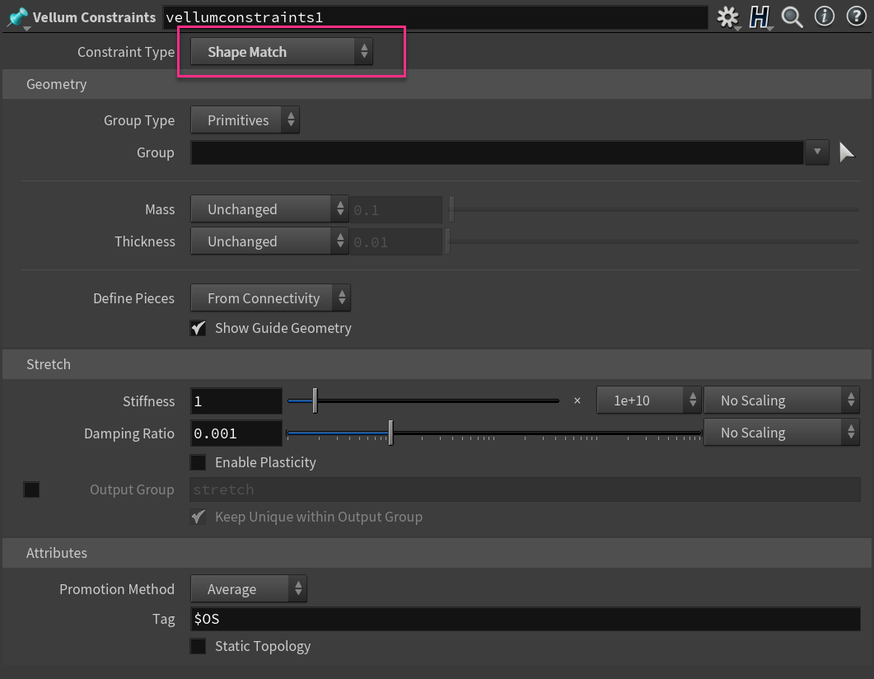Click the Damping Ratio slider handle
Image resolution: width=874 pixels, height=679 pixels.
coord(390,433)
